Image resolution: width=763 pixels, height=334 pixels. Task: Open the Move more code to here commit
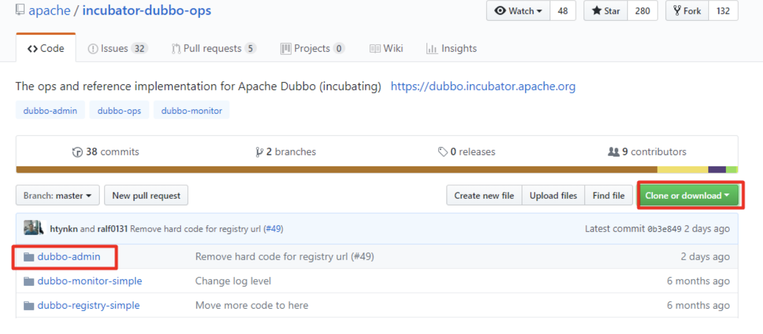pyautogui.click(x=251, y=305)
